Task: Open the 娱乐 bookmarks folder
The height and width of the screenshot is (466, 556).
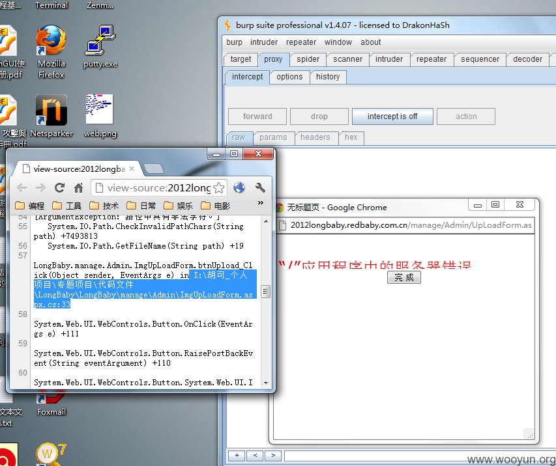Action: [179, 206]
